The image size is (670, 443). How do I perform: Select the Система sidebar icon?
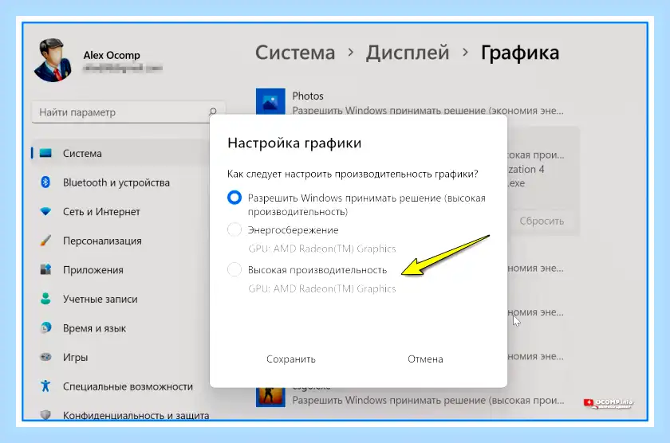point(45,153)
